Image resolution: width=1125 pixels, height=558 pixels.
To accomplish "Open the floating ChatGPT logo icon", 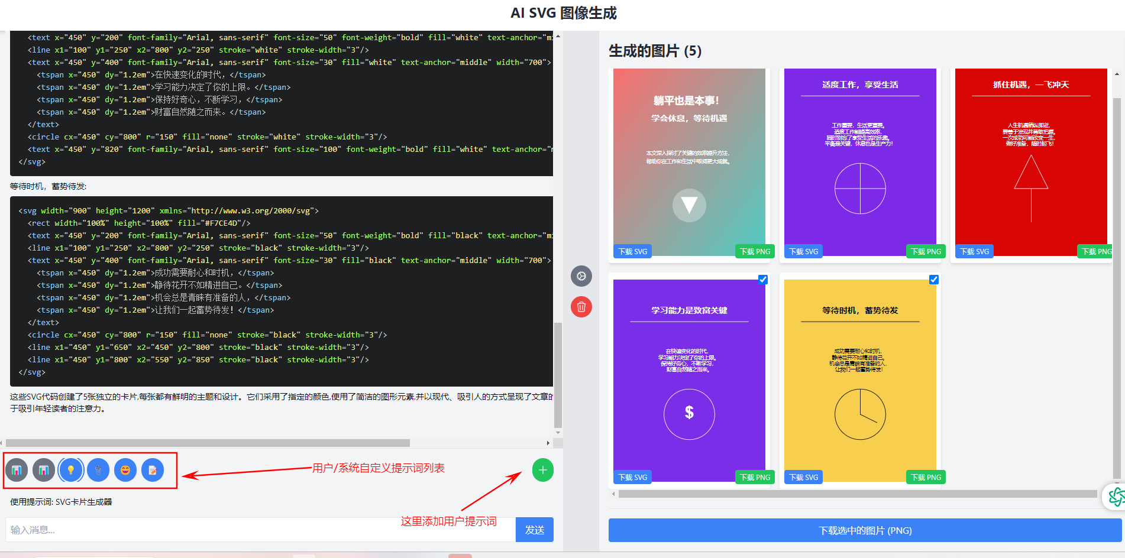I will [1116, 497].
